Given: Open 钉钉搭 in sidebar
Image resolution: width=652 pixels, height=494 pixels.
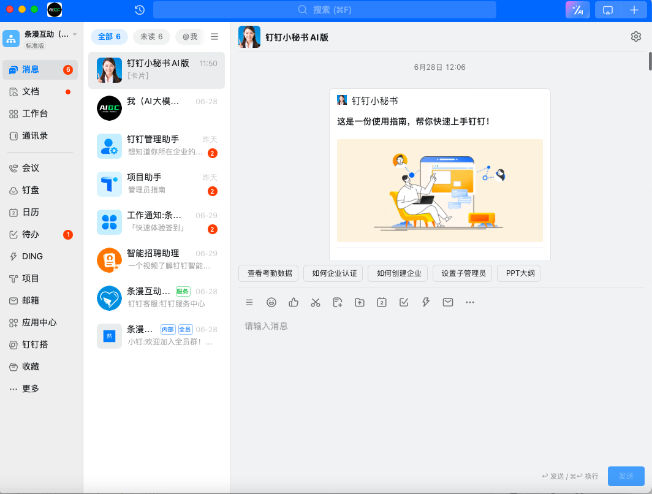Looking at the screenshot, I should [x=40, y=344].
